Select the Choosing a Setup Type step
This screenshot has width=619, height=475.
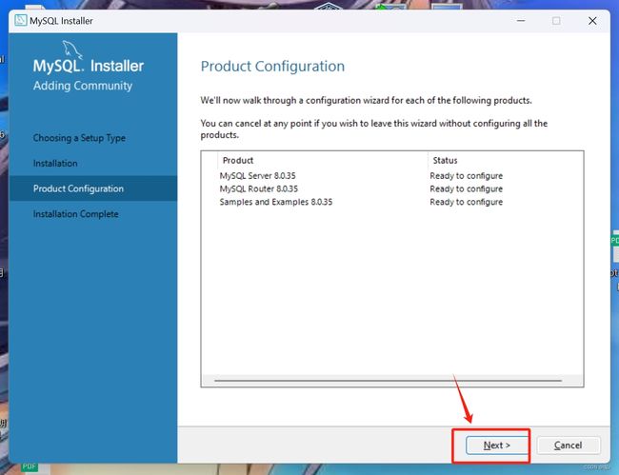point(79,138)
